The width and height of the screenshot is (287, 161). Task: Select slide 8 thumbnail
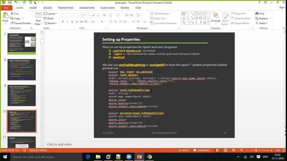tap(22, 70)
